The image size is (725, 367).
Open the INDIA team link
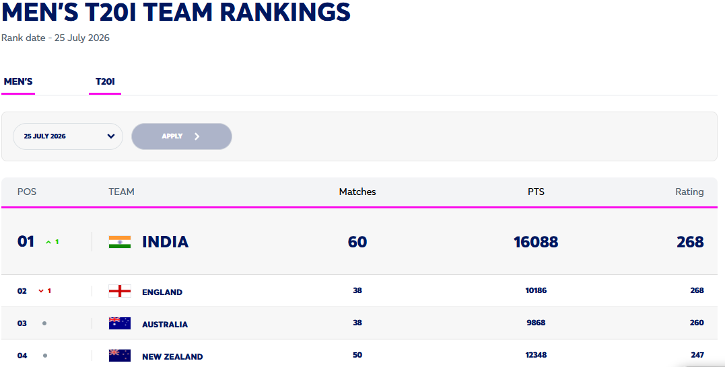click(165, 242)
